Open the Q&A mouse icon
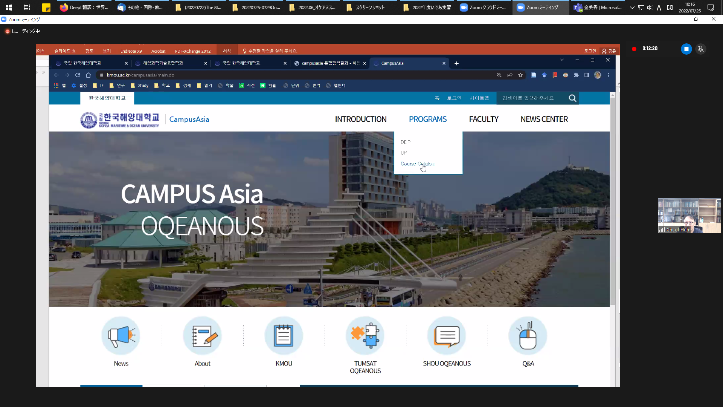Image resolution: width=723 pixels, height=407 pixels. (528, 335)
